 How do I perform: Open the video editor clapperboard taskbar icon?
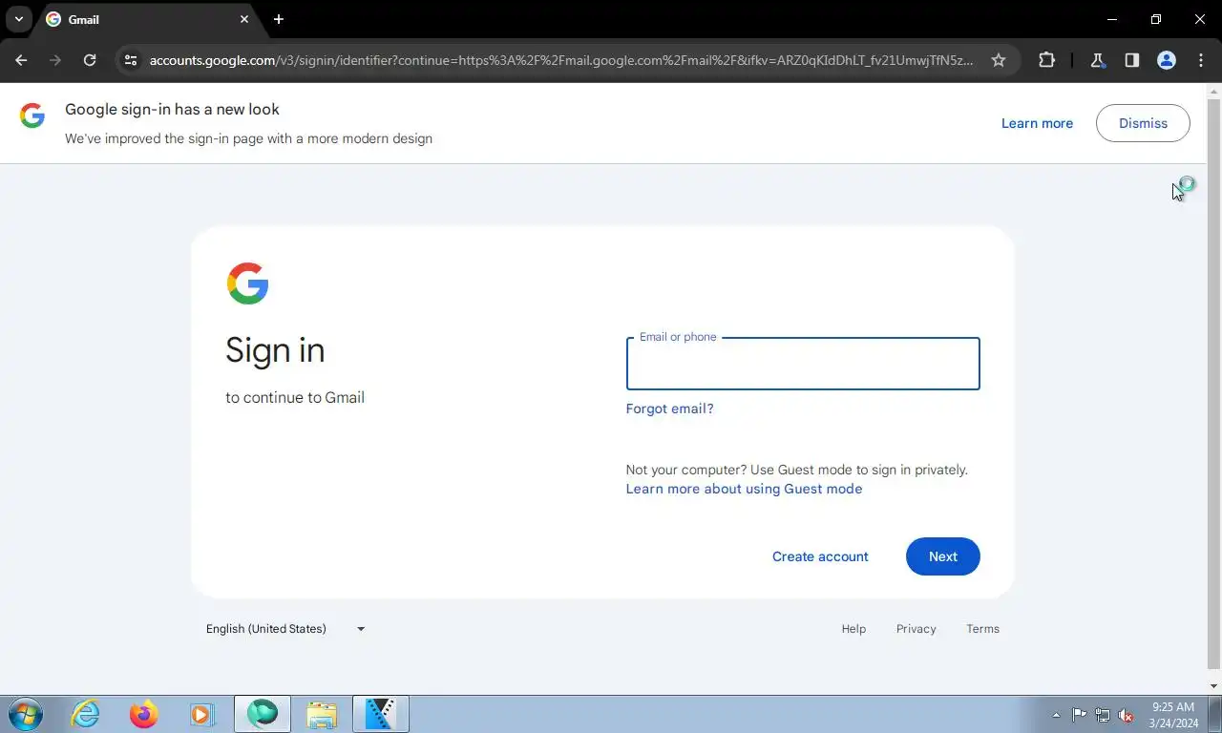[x=381, y=714]
